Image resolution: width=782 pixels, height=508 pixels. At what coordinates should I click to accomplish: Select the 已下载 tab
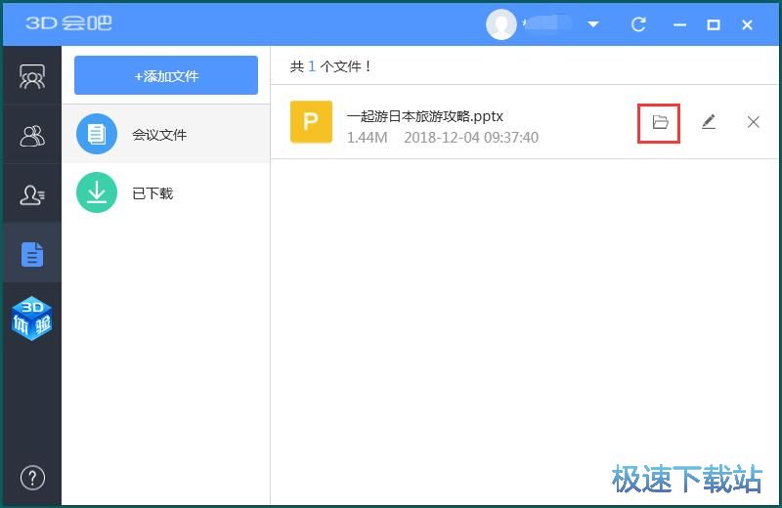[166, 192]
